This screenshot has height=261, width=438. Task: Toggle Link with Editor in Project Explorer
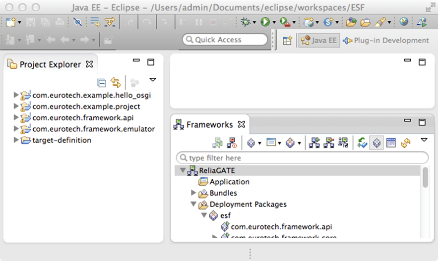[x=116, y=83]
